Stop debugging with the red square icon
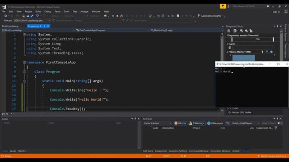 (117, 16)
